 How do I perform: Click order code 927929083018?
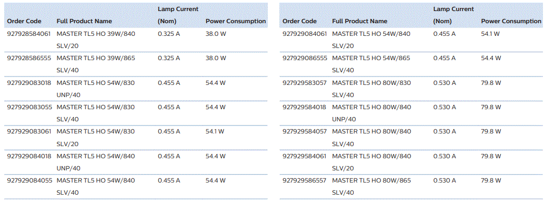click(x=29, y=83)
